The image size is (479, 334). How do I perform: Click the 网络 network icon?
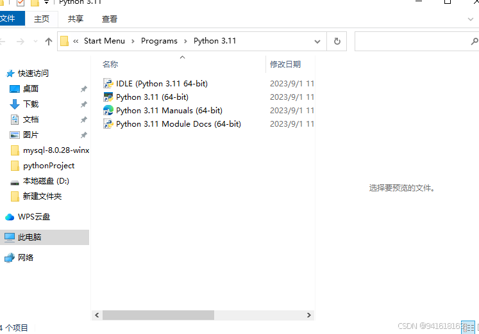(10, 258)
